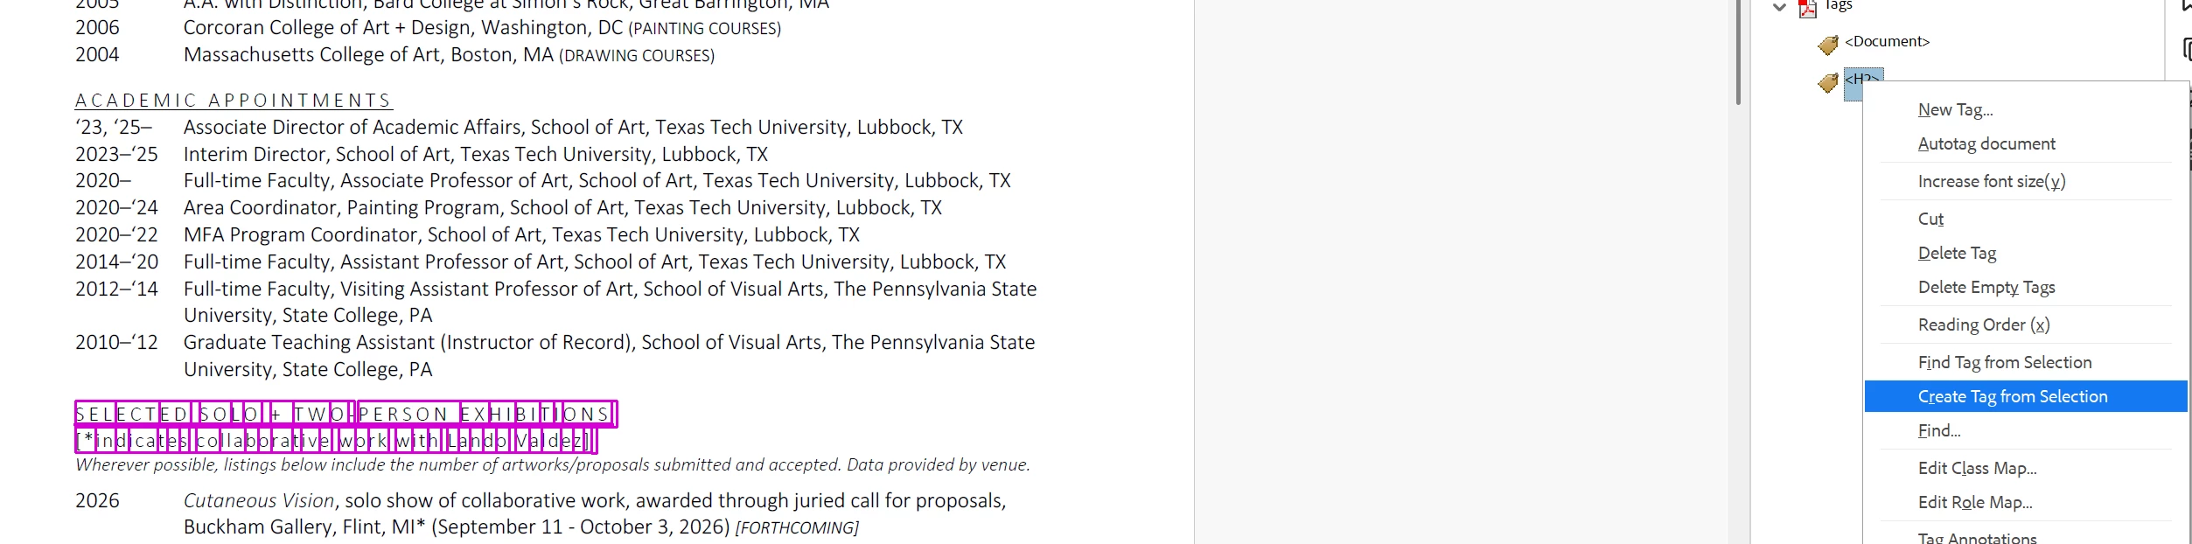Click Find Tag from Selection

click(x=2005, y=362)
